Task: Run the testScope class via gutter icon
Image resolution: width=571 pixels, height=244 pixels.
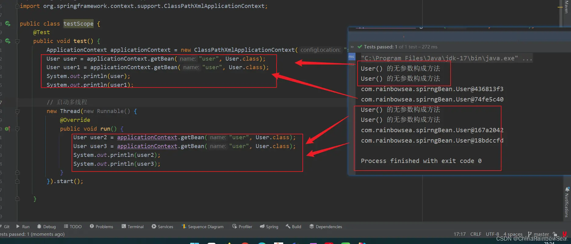Action: (8, 23)
